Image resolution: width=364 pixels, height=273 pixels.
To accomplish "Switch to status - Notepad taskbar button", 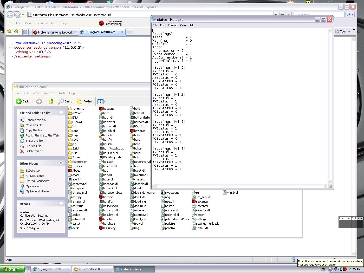I will pos(134,269).
